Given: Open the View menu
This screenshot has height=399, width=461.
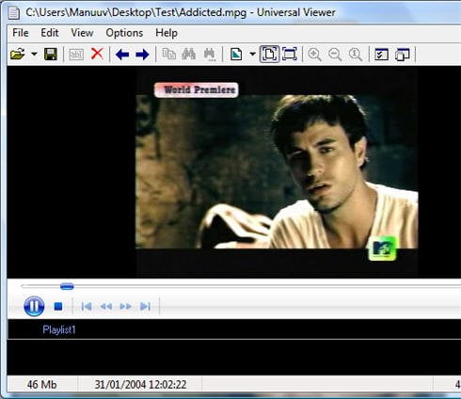Looking at the screenshot, I should pos(82,33).
